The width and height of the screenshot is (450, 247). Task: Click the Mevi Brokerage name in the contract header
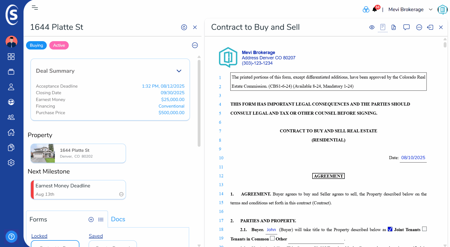click(x=258, y=53)
